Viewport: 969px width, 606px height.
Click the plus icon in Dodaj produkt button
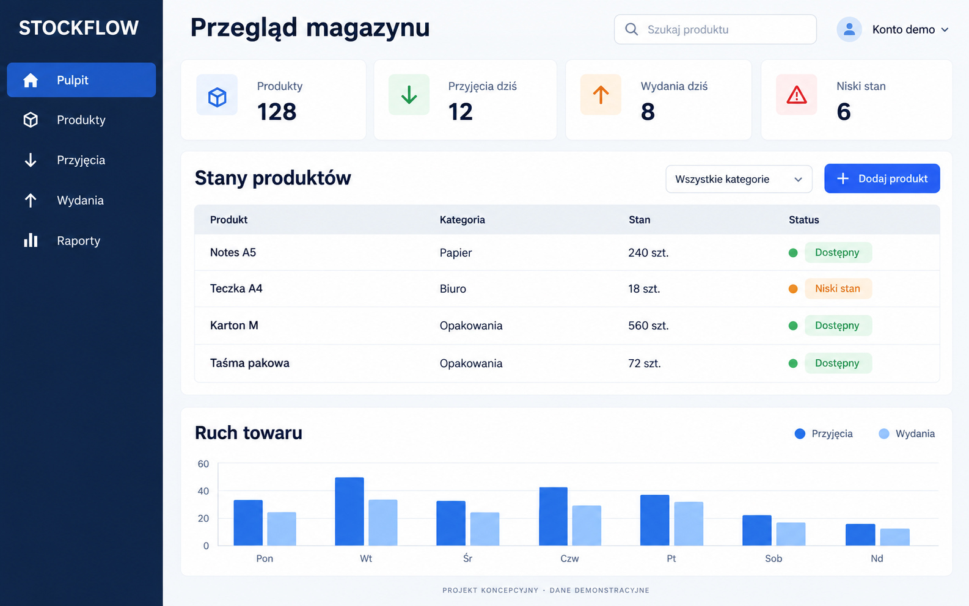click(x=843, y=178)
